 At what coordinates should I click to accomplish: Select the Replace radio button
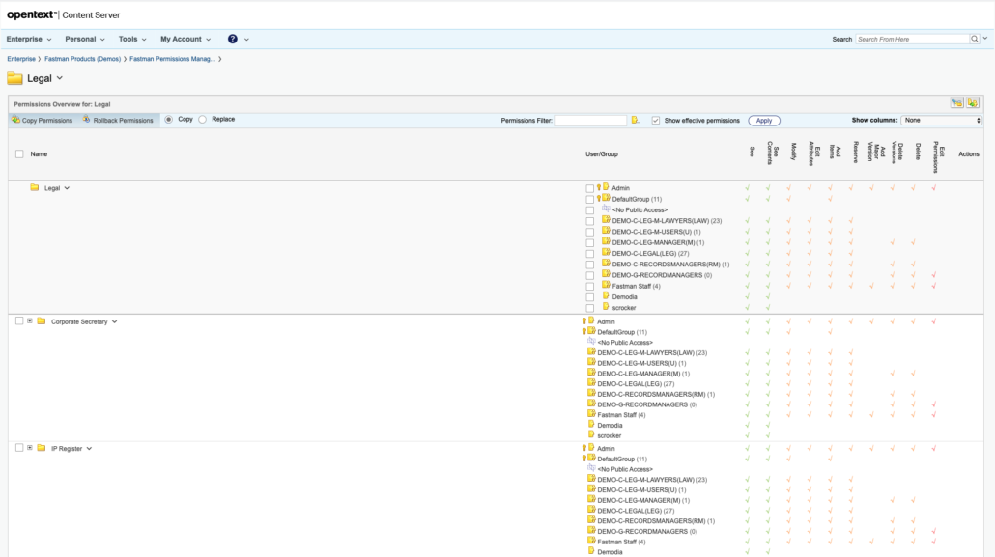pos(203,120)
